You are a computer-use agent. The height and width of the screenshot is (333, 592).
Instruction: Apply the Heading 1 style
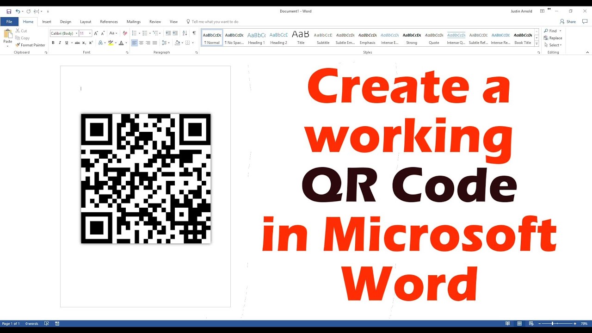point(256,38)
